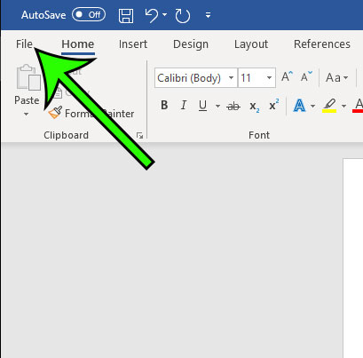This screenshot has height=358, width=363.
Task: Open Customize Quick Access Toolbar dropdown
Action: click(x=209, y=15)
